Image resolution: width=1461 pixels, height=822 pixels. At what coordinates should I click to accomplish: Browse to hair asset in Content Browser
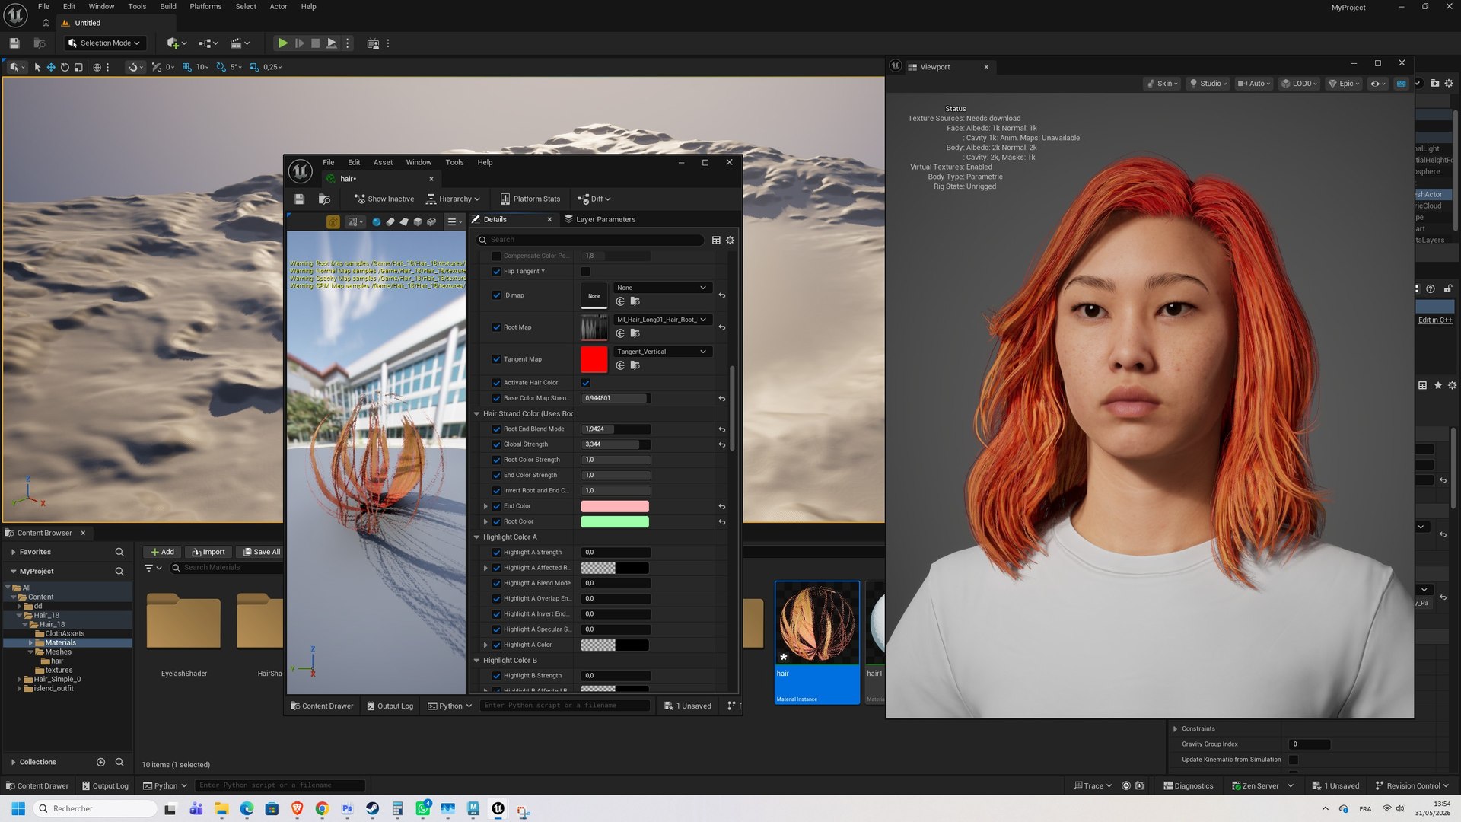coord(324,199)
